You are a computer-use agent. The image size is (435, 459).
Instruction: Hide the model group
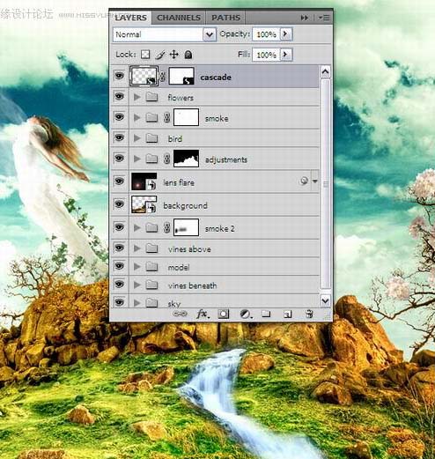119,266
